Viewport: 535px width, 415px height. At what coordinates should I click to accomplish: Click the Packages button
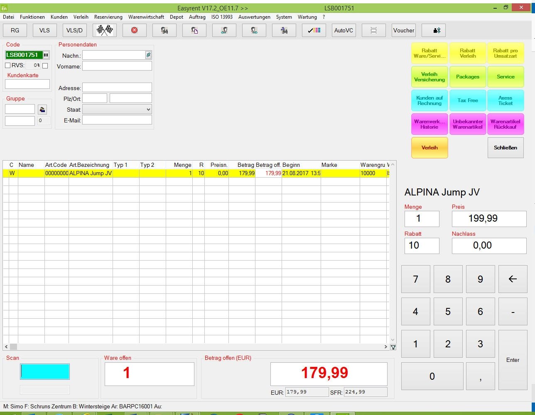[x=468, y=77]
